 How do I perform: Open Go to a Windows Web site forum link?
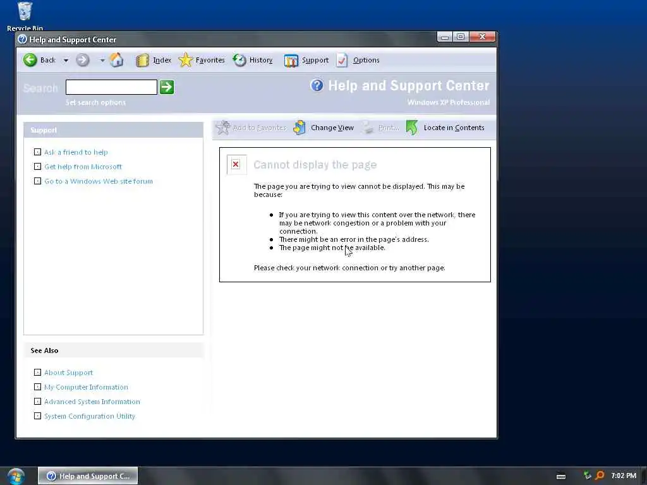99,181
